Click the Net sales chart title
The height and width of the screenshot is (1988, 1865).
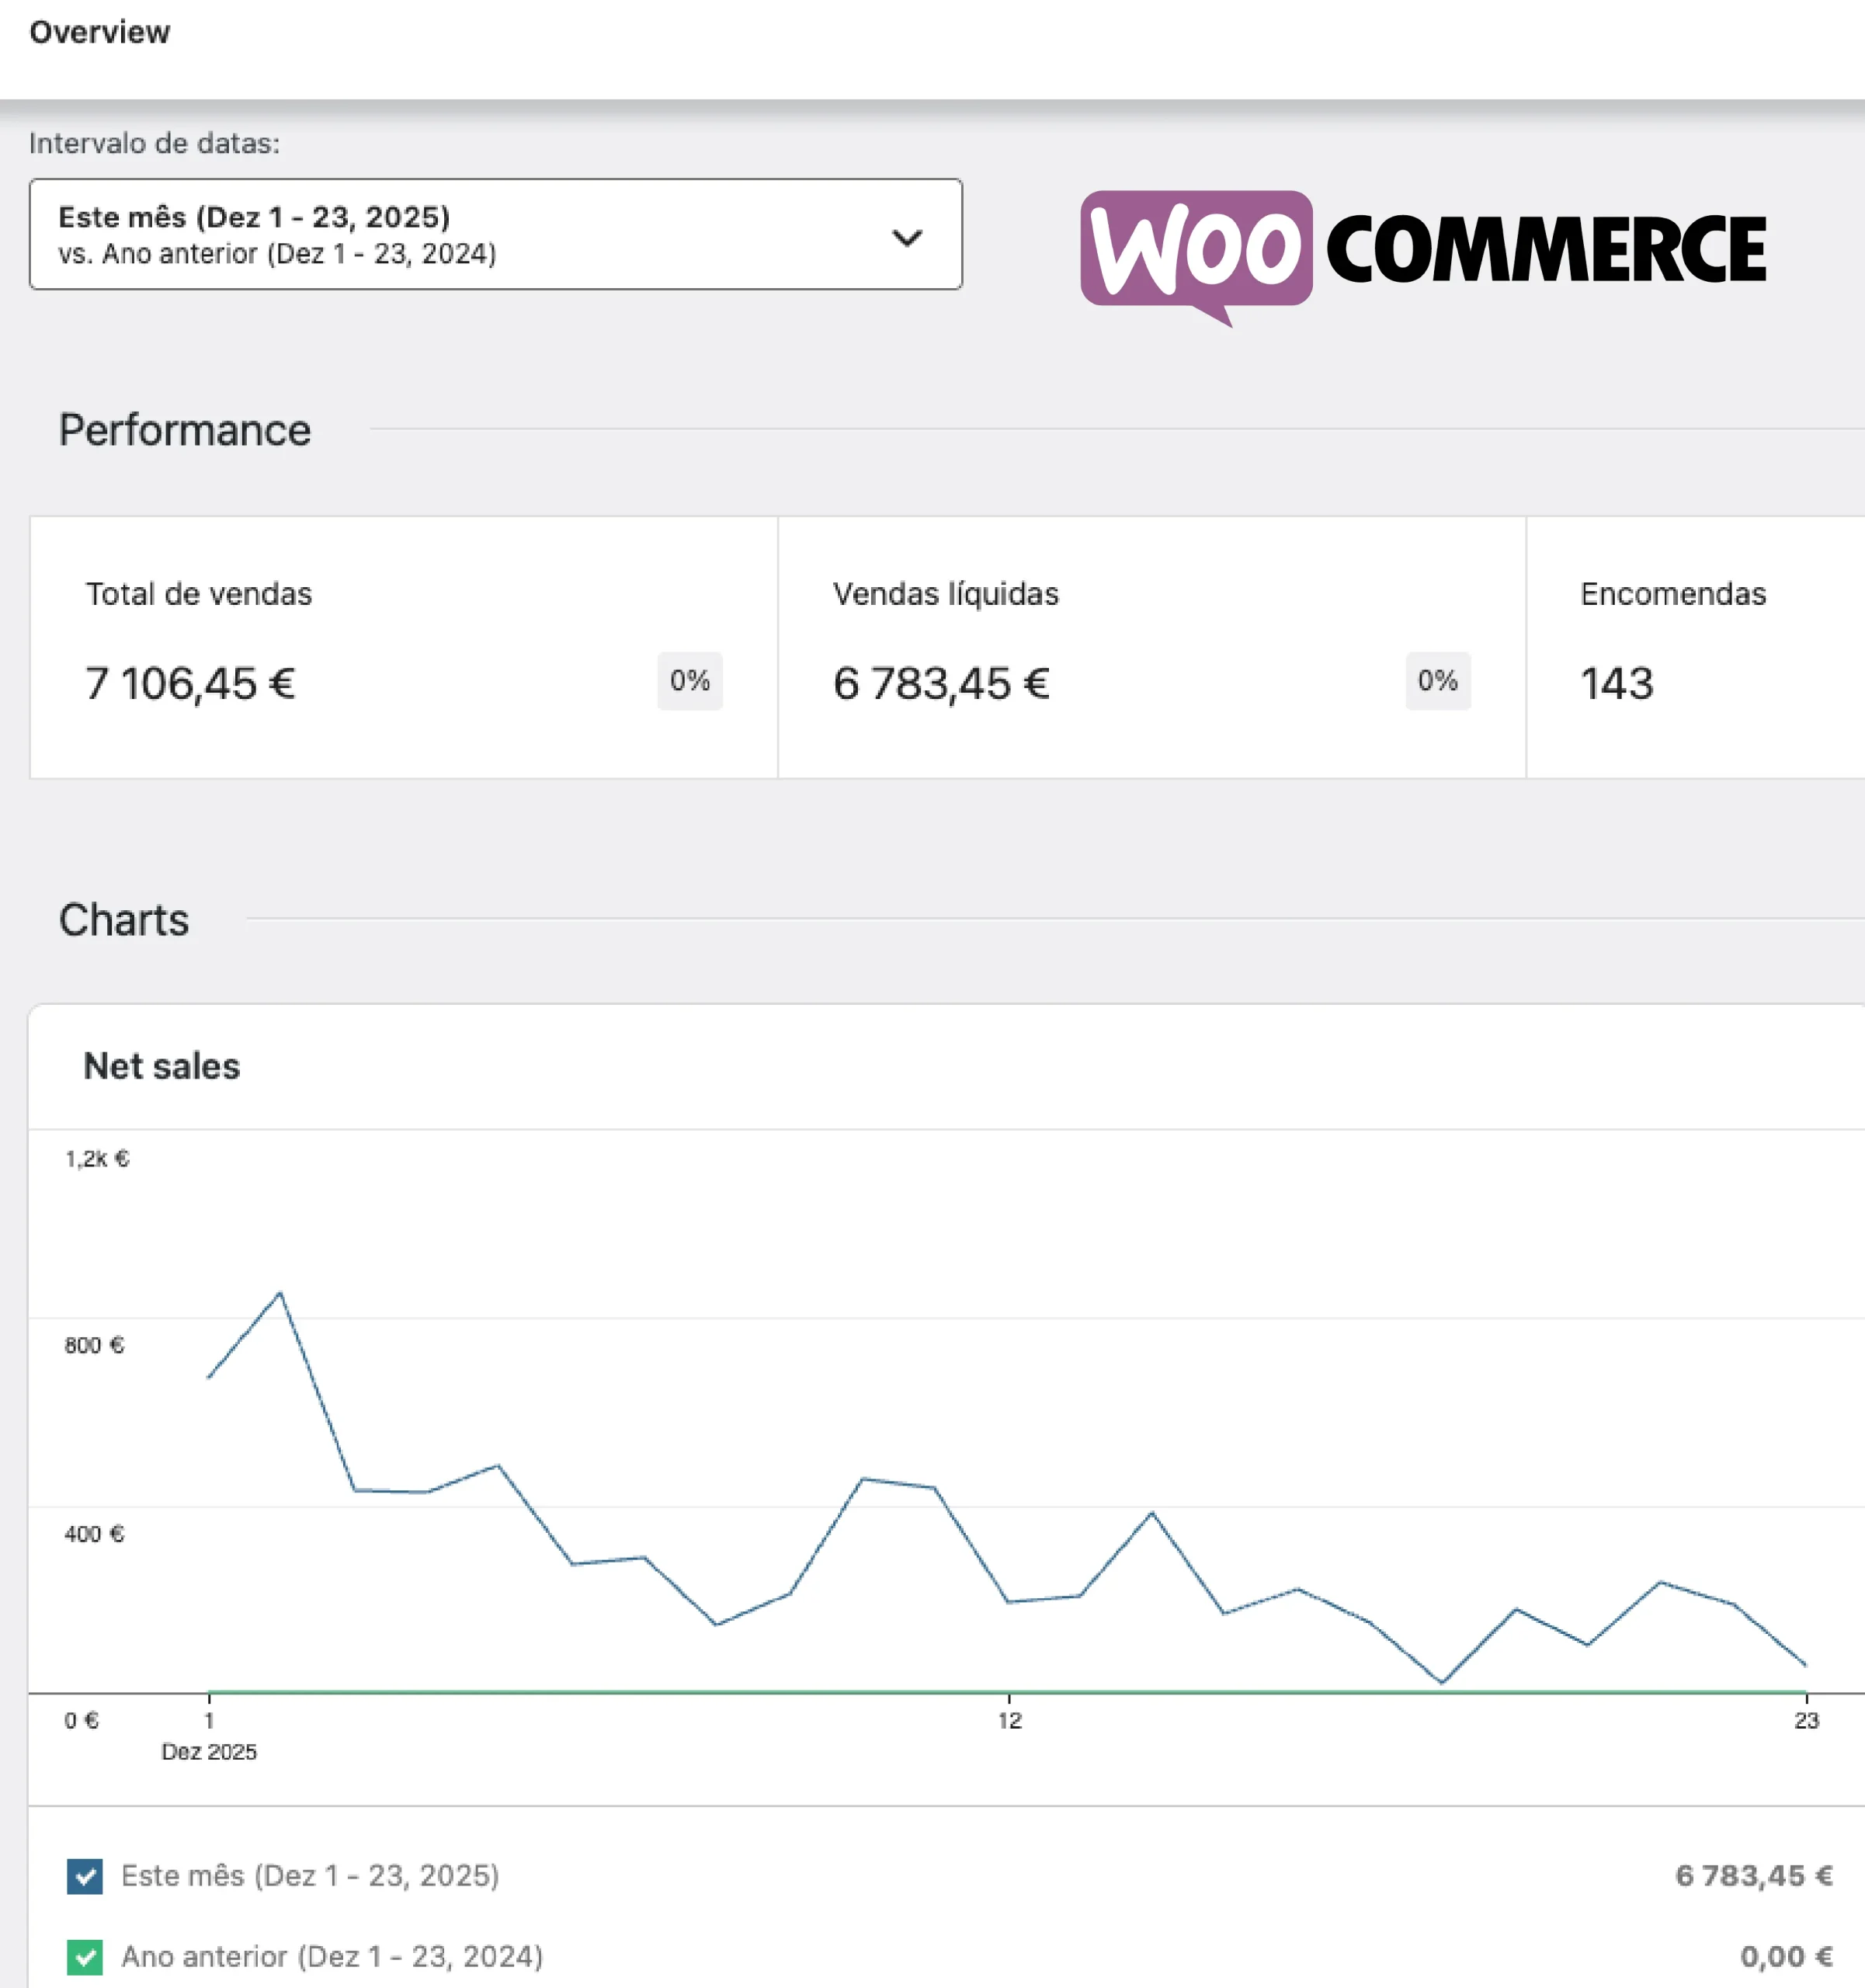point(162,1066)
